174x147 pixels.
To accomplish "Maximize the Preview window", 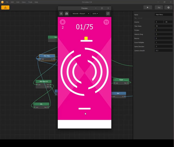I will point(102,8).
